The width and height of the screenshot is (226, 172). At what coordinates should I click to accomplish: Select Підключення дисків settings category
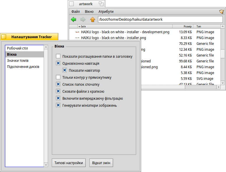[24, 67]
